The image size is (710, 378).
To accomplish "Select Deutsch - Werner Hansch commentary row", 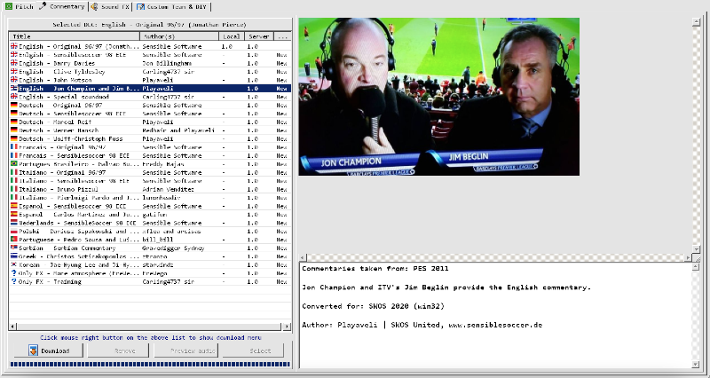I will [71, 130].
